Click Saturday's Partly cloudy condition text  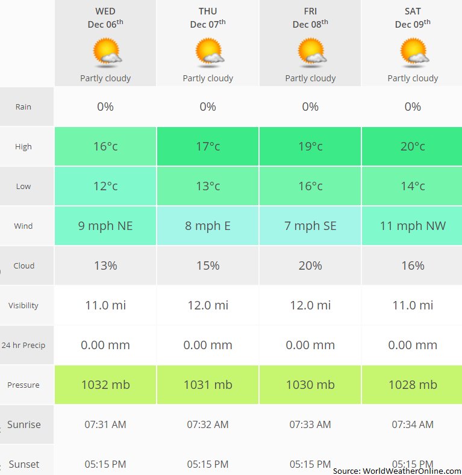[413, 78]
